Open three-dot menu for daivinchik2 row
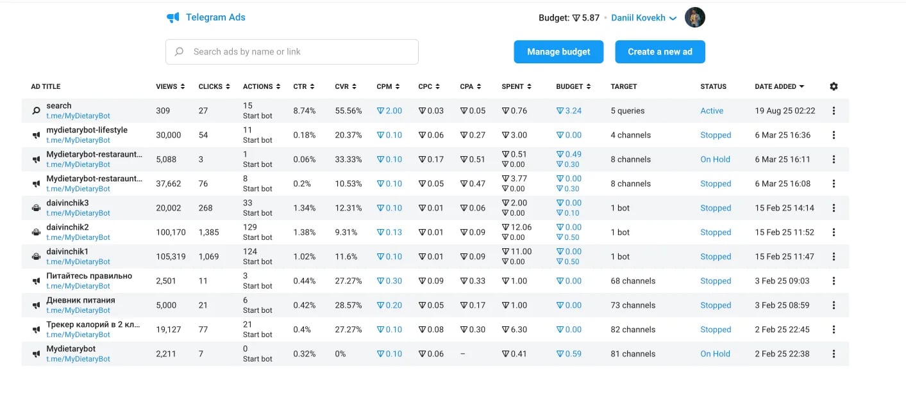The height and width of the screenshot is (396, 906). (834, 232)
